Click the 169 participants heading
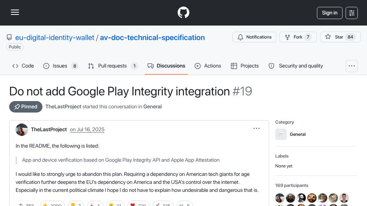Image resolution: width=367 pixels, height=206 pixels. click(x=292, y=185)
